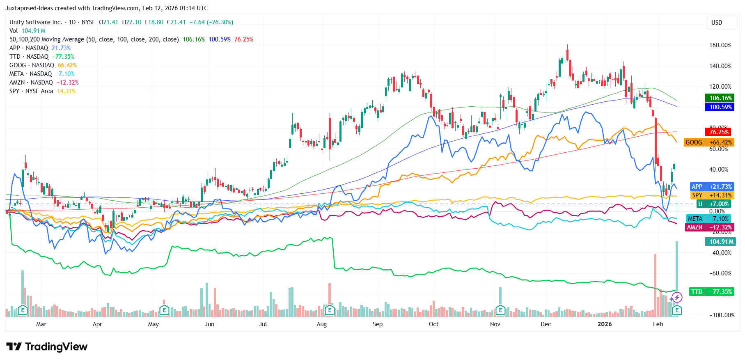
Task: Click the 2026 label on time axis
Action: point(605,324)
